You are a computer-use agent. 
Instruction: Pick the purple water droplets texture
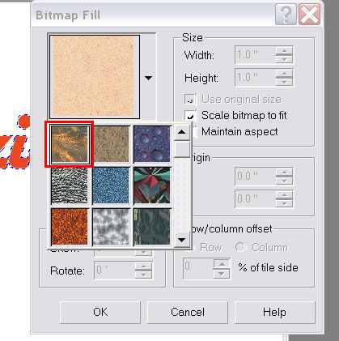[152, 144]
